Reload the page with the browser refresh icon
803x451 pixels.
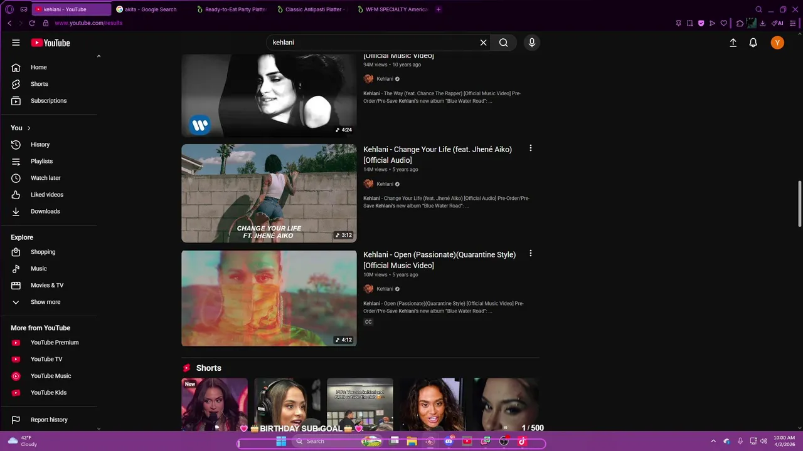pyautogui.click(x=32, y=23)
